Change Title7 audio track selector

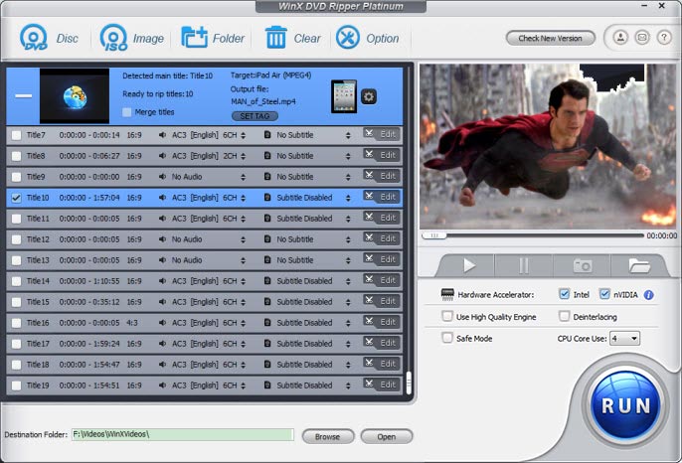click(x=244, y=135)
